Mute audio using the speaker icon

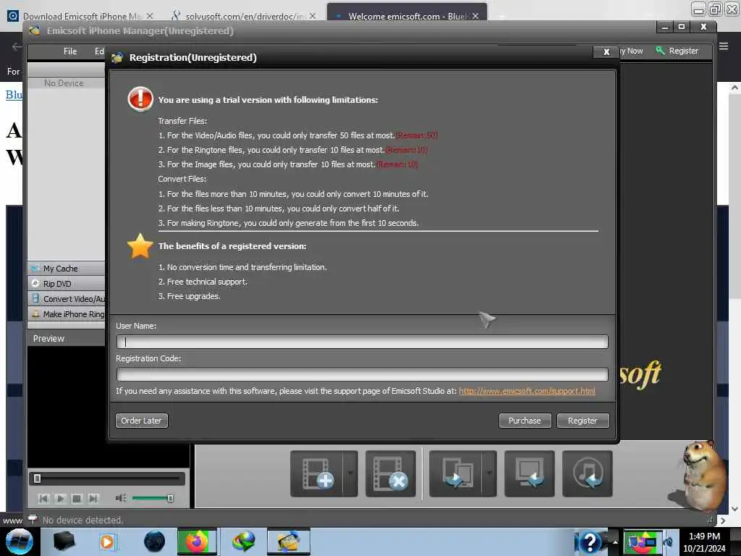(121, 498)
